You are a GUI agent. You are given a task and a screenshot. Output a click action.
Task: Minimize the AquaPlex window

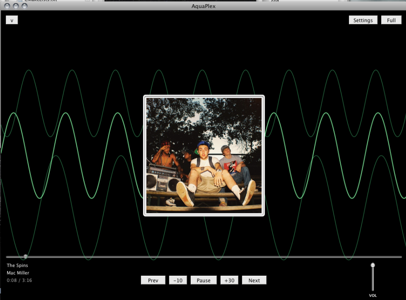coord(16,6)
